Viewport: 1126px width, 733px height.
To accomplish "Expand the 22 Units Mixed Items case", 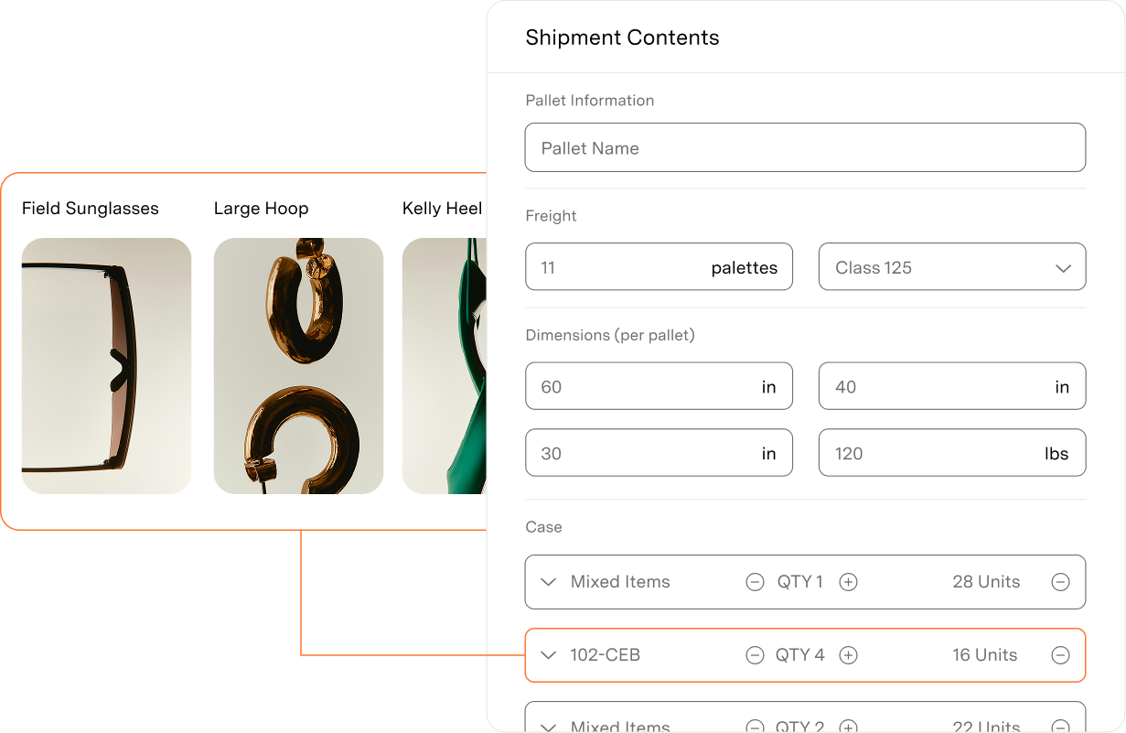I will coord(547,725).
